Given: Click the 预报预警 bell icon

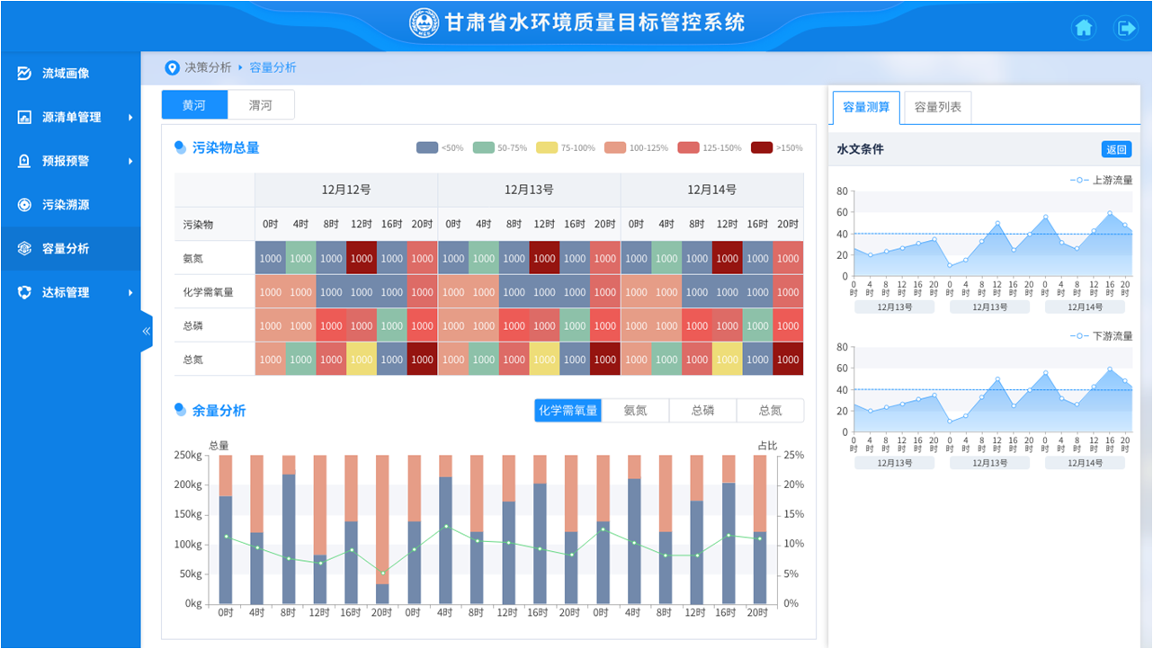Looking at the screenshot, I should pyautogui.click(x=24, y=161).
